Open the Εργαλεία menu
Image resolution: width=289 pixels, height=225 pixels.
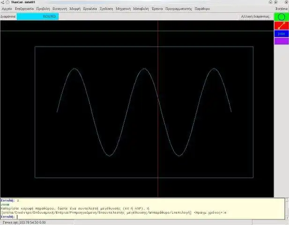(x=90, y=8)
